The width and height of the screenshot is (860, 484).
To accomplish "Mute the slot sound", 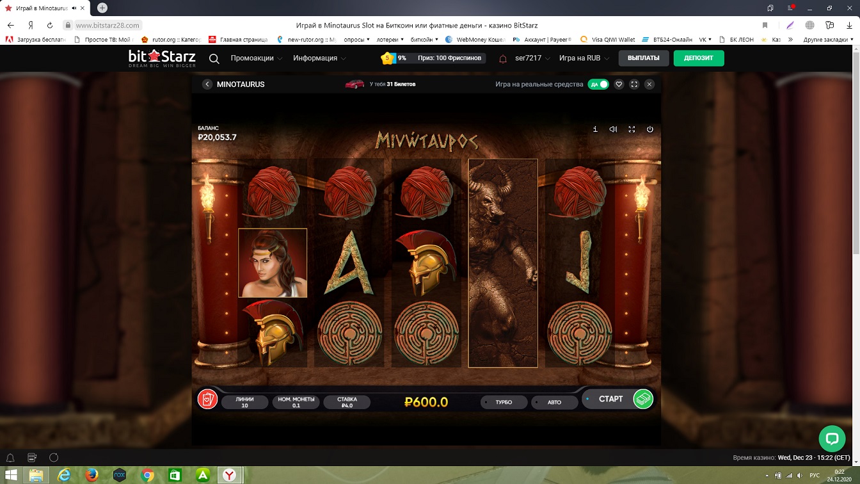I will point(613,129).
